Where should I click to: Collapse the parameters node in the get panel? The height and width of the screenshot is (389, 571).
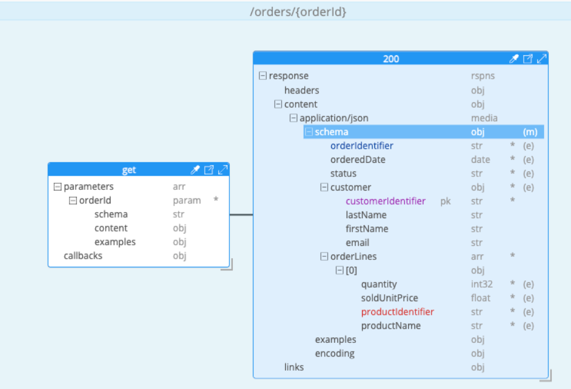tap(58, 186)
